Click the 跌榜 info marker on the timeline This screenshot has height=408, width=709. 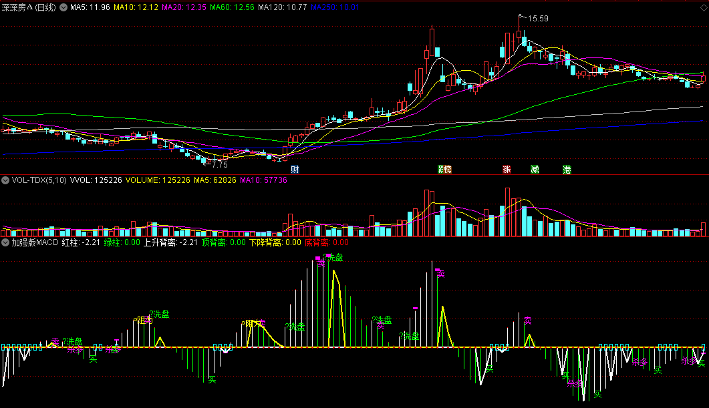(x=445, y=170)
